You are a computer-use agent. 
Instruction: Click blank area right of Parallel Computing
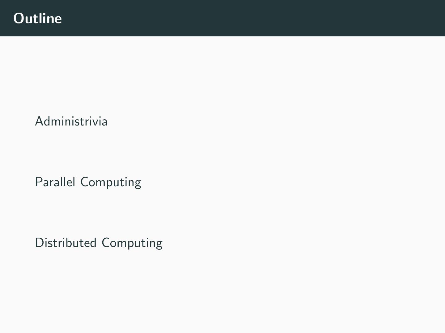tap(278, 182)
